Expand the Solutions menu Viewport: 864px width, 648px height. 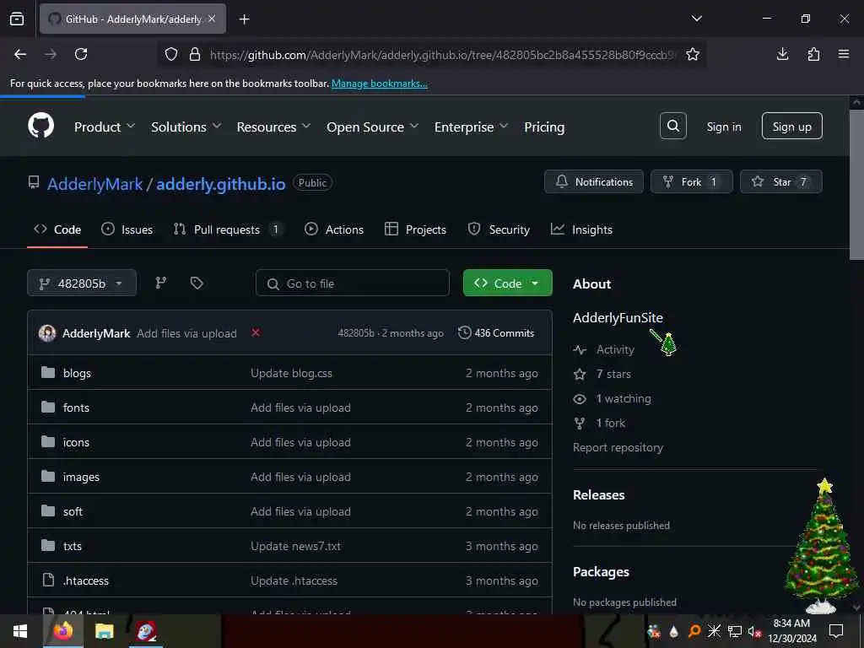click(186, 127)
